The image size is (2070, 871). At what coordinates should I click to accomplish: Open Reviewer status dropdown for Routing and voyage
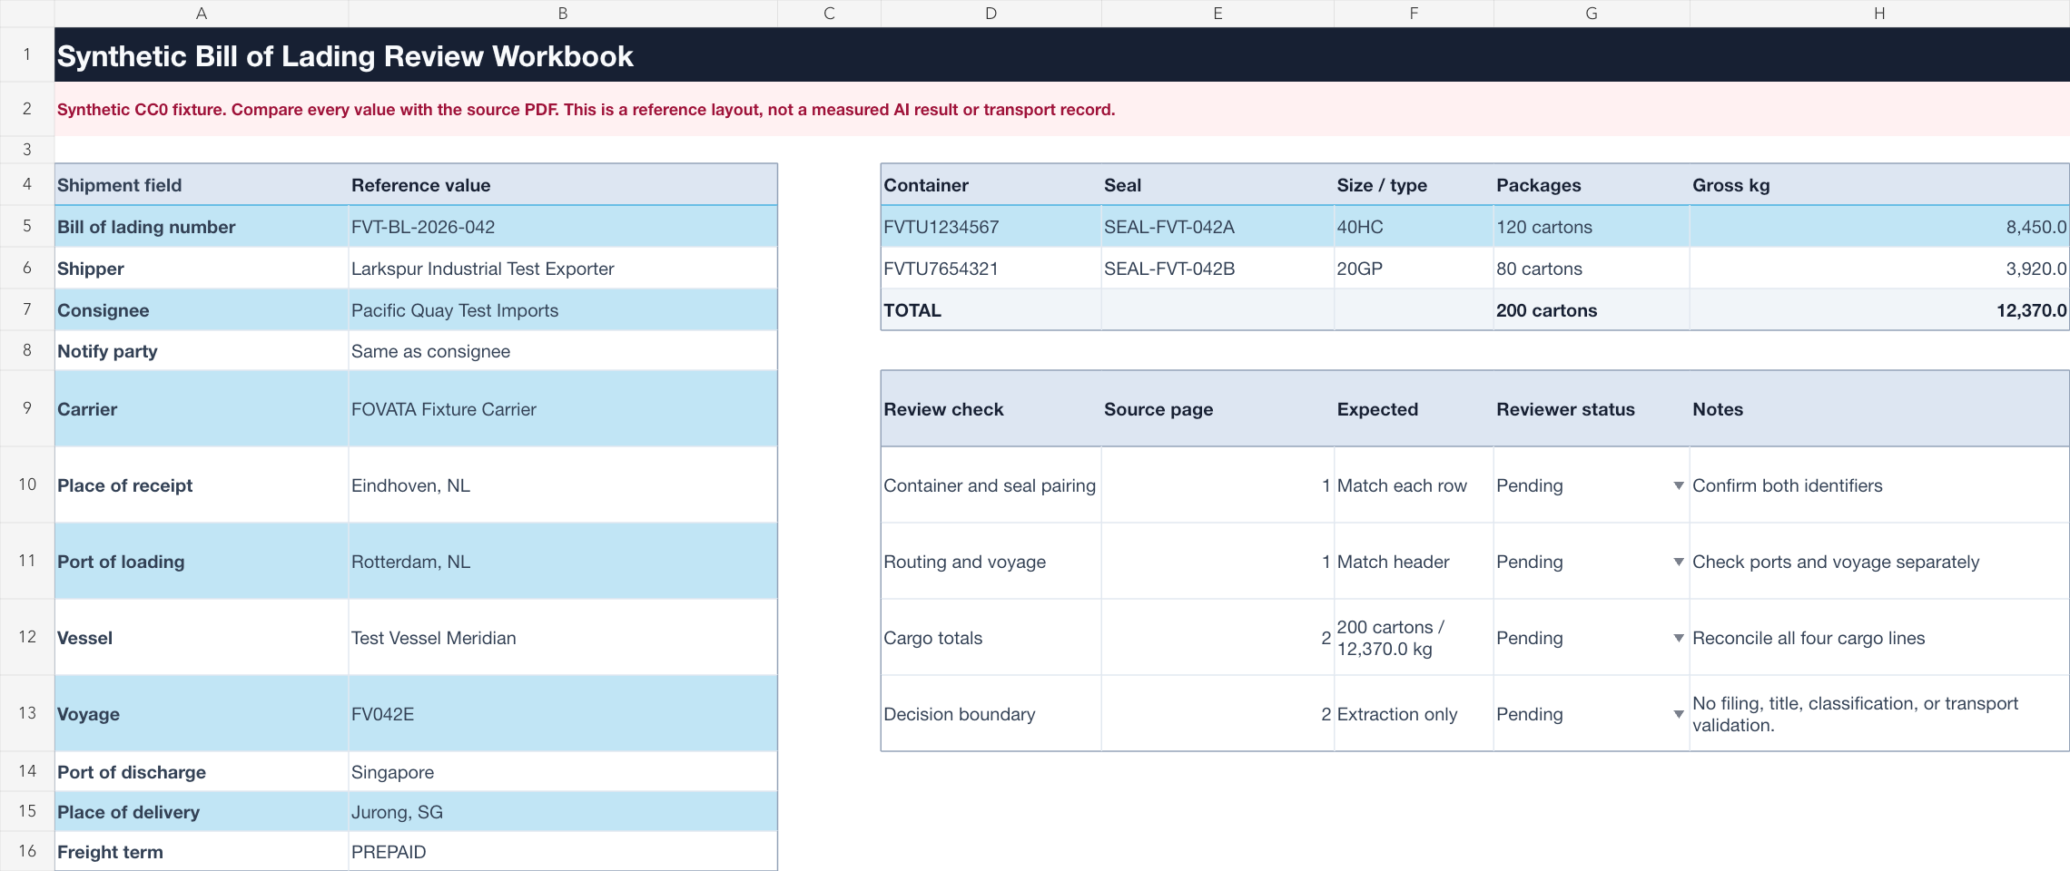pyautogui.click(x=1679, y=562)
